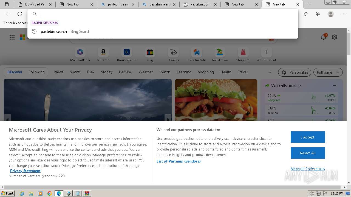The image size is (351, 197).
Task: Open the News category
Action: [x=59, y=72]
